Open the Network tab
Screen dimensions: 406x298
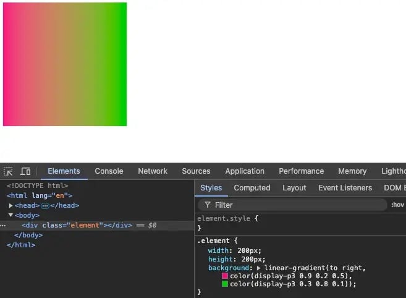click(x=153, y=171)
